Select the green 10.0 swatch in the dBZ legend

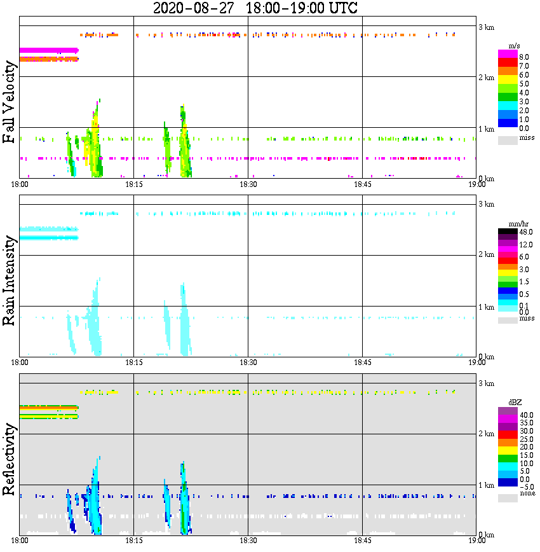tap(508, 459)
